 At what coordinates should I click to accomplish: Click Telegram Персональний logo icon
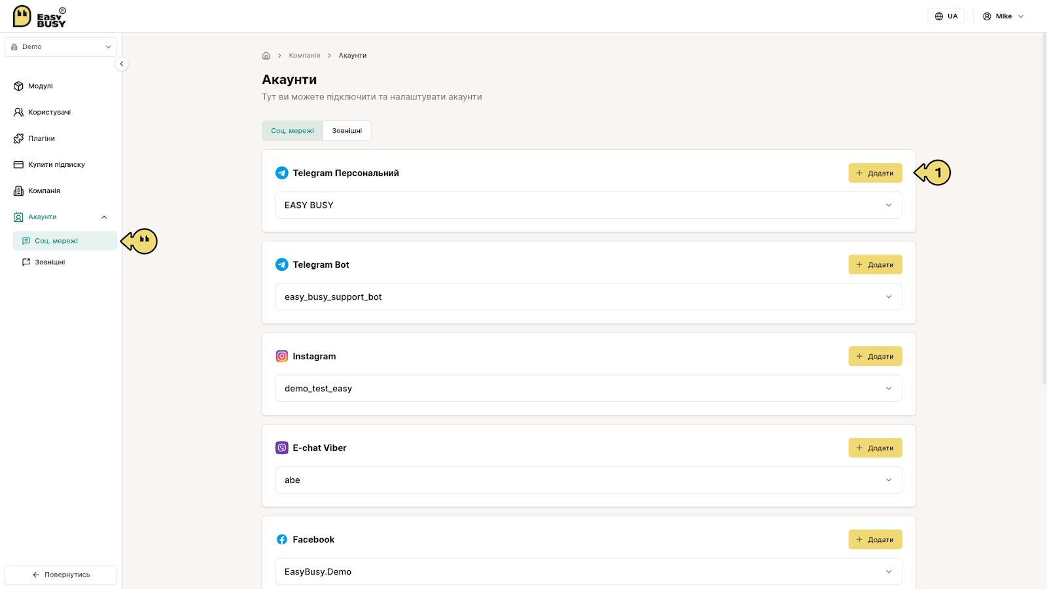(282, 173)
